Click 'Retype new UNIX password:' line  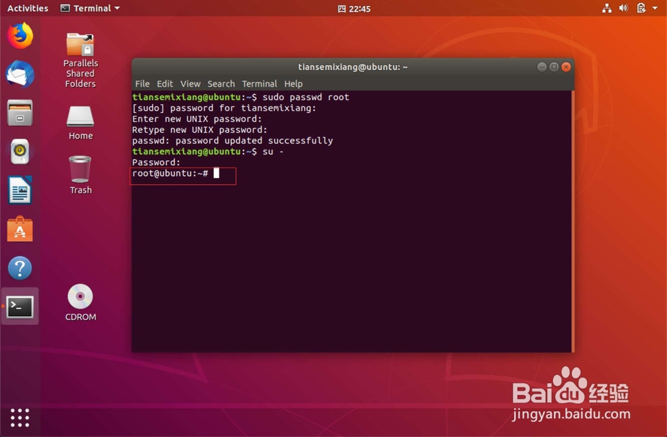click(x=199, y=130)
